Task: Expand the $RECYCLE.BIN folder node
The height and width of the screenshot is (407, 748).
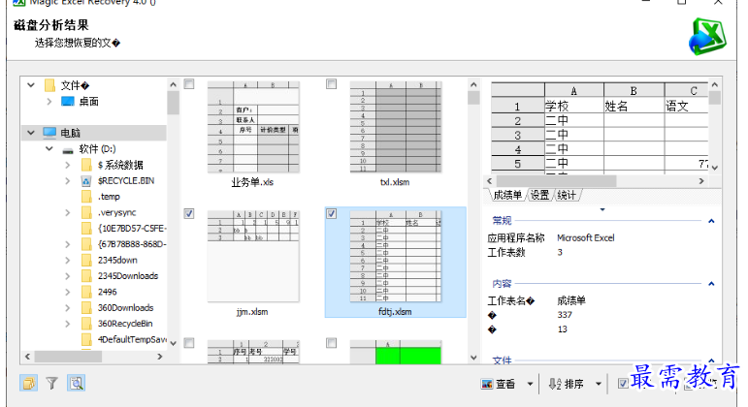Action: pyautogui.click(x=68, y=180)
